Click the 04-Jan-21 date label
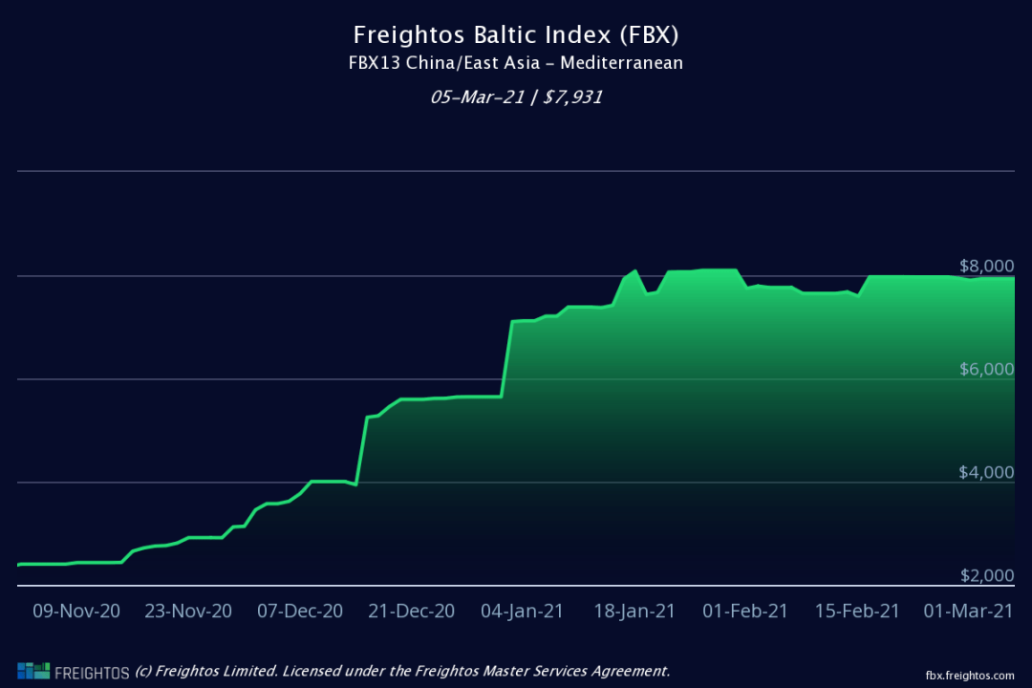Viewport: 1032px width, 688px height. tap(523, 612)
